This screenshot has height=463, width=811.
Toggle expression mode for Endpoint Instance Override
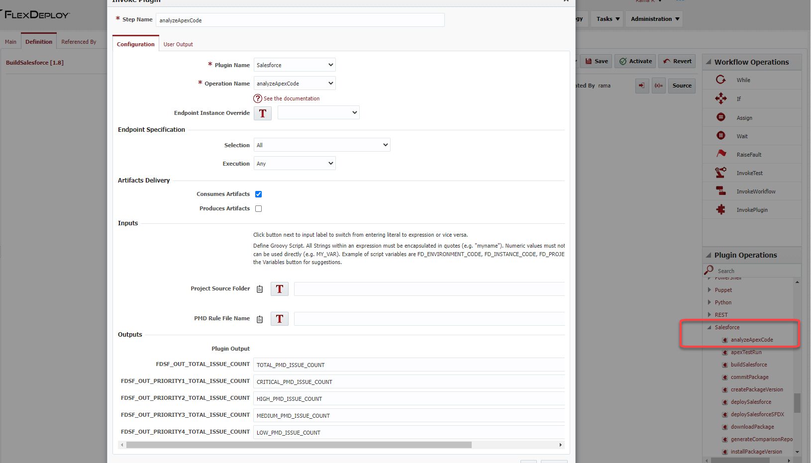pyautogui.click(x=263, y=113)
